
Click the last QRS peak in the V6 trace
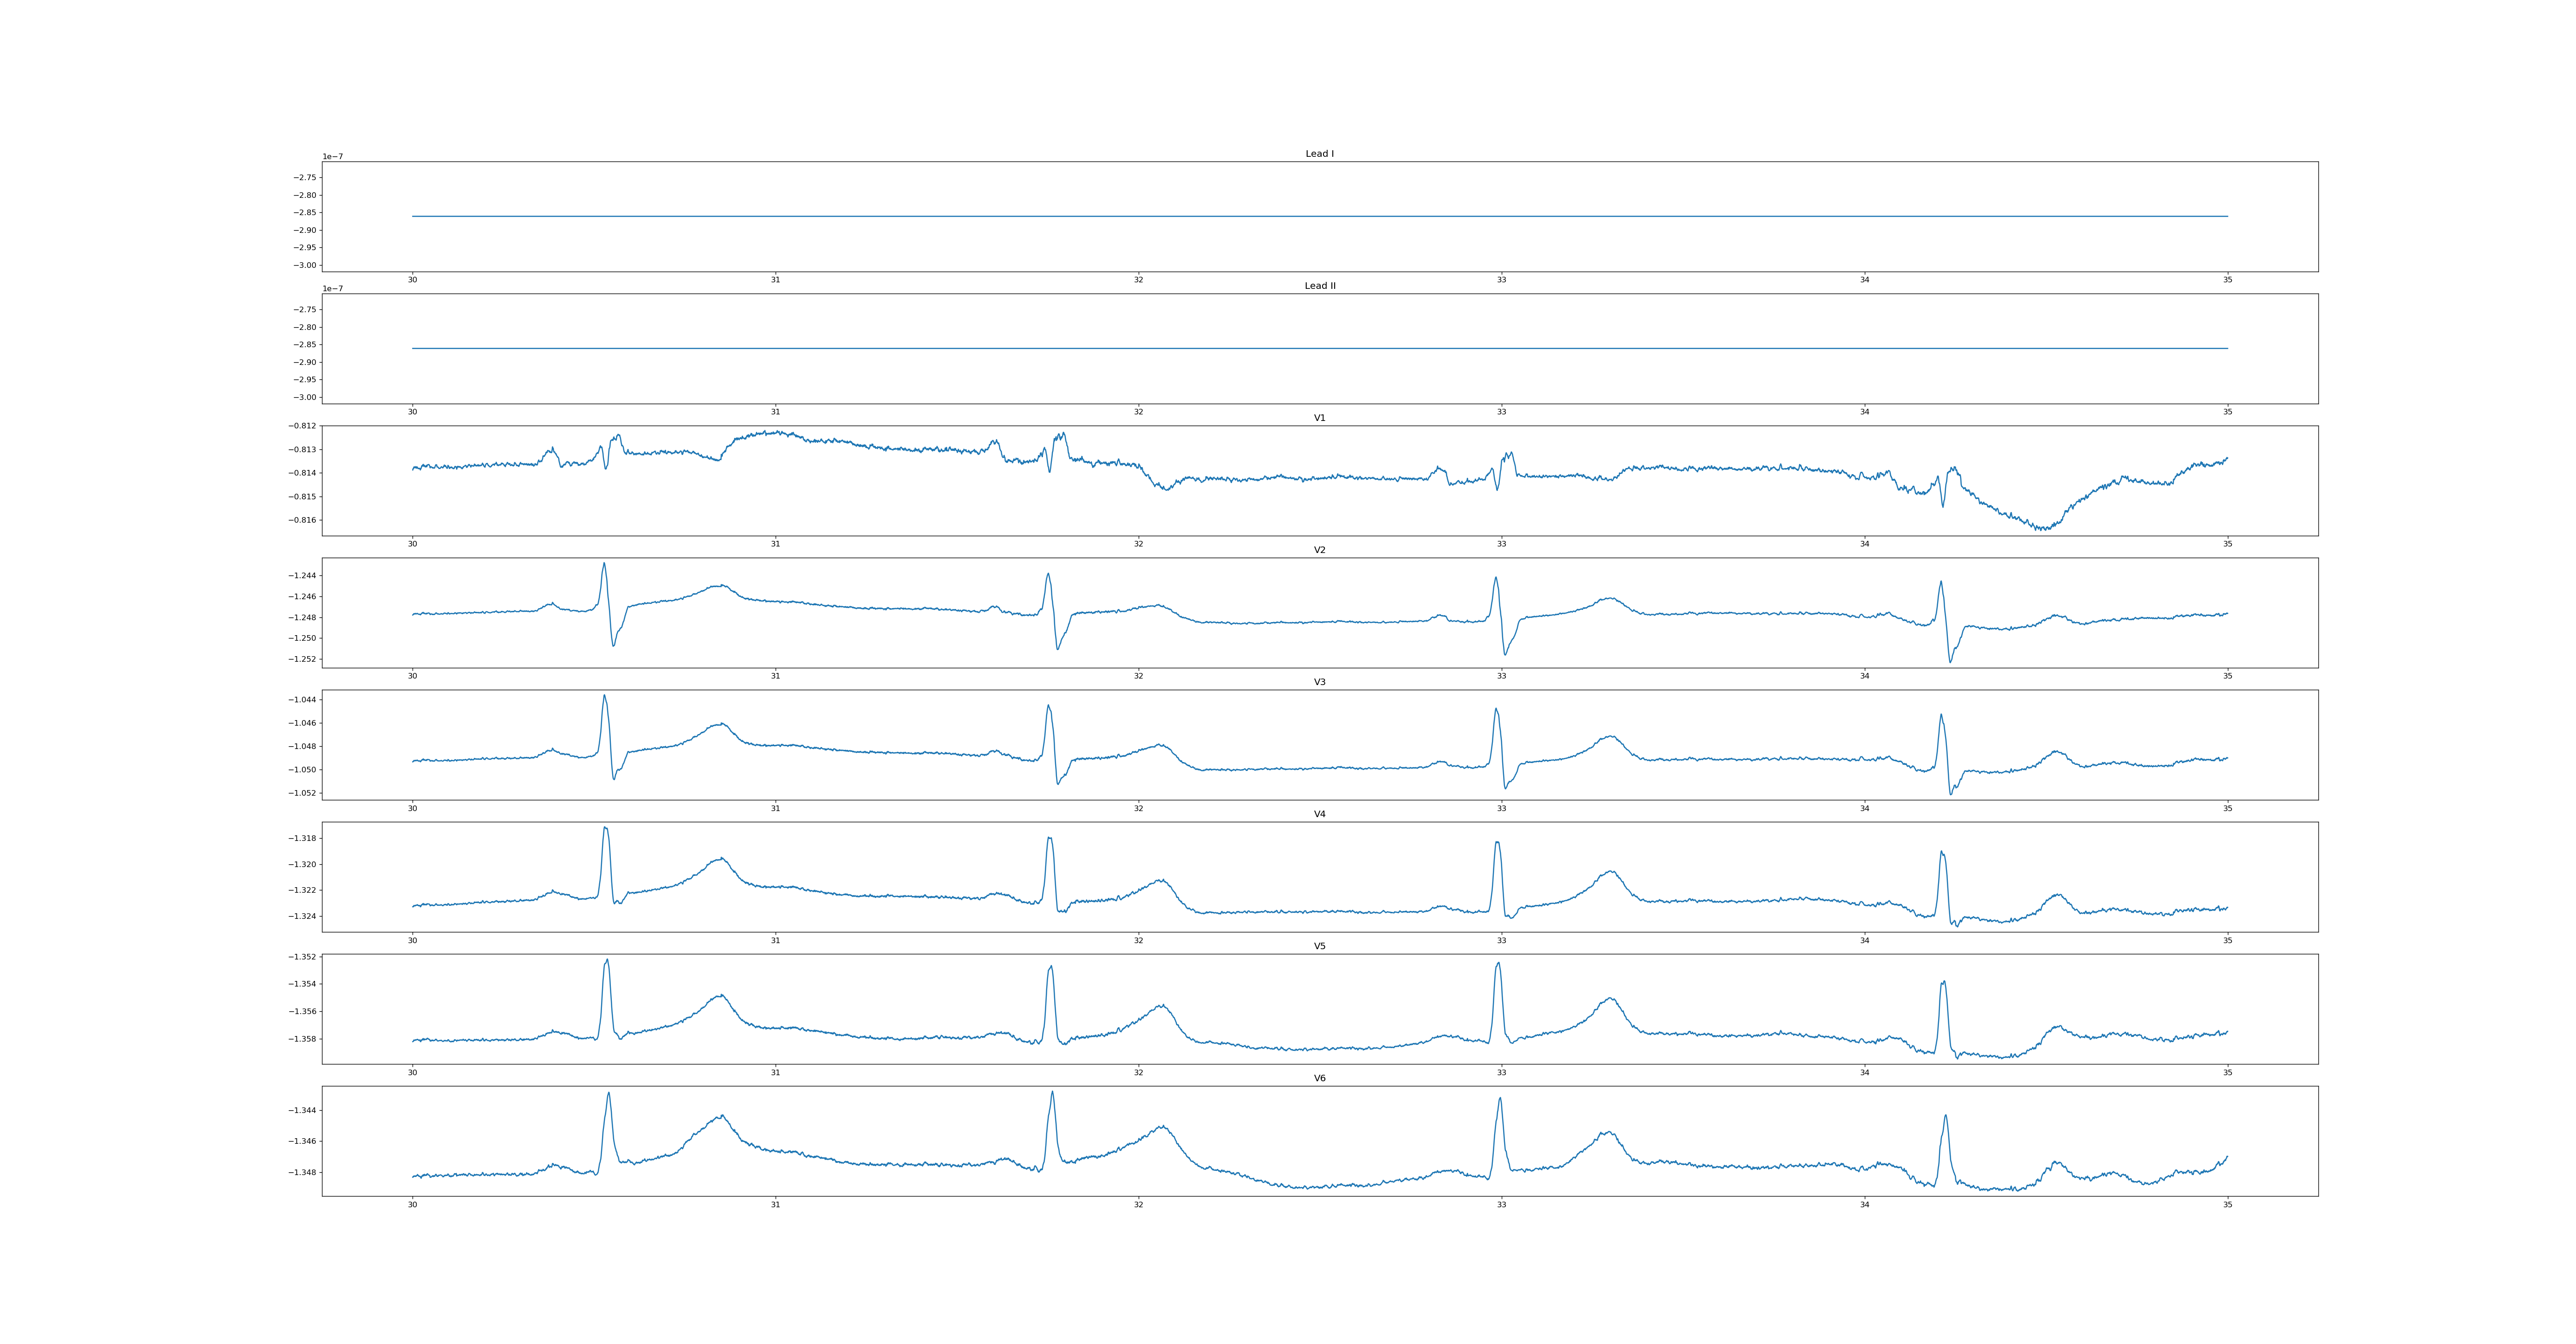(x=1946, y=1116)
